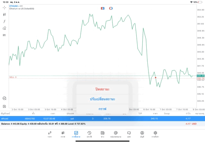This screenshot has width=205, height=143.
Task: Tap the new order icon in sidebar
Action: click(4, 106)
